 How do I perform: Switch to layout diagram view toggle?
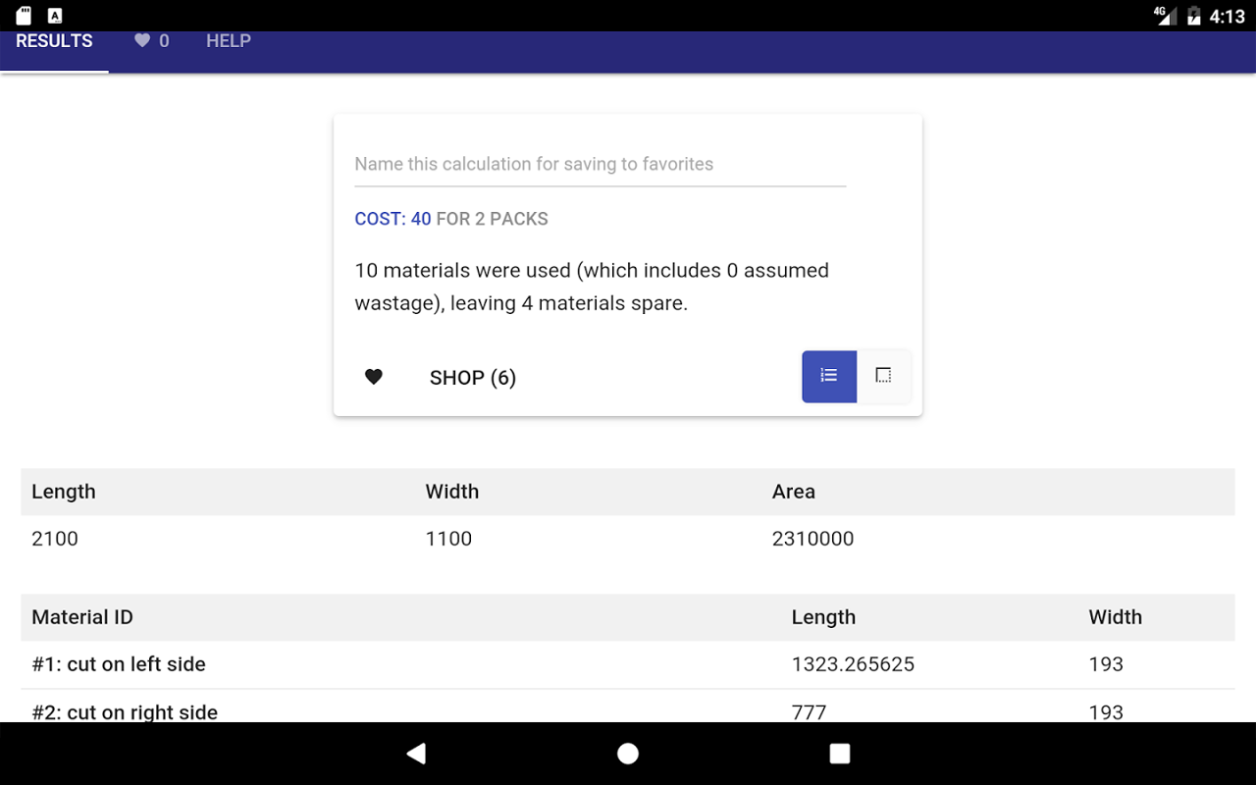pos(883,376)
